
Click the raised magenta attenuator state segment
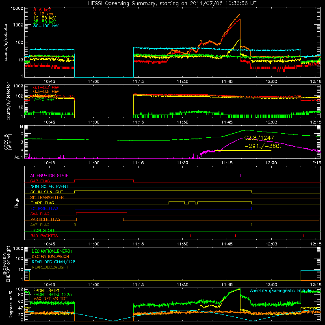tap(246, 174)
